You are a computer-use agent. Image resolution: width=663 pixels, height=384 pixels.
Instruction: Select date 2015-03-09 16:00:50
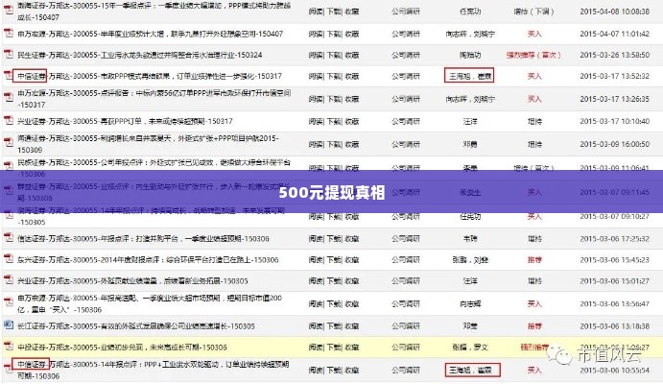tap(614, 144)
